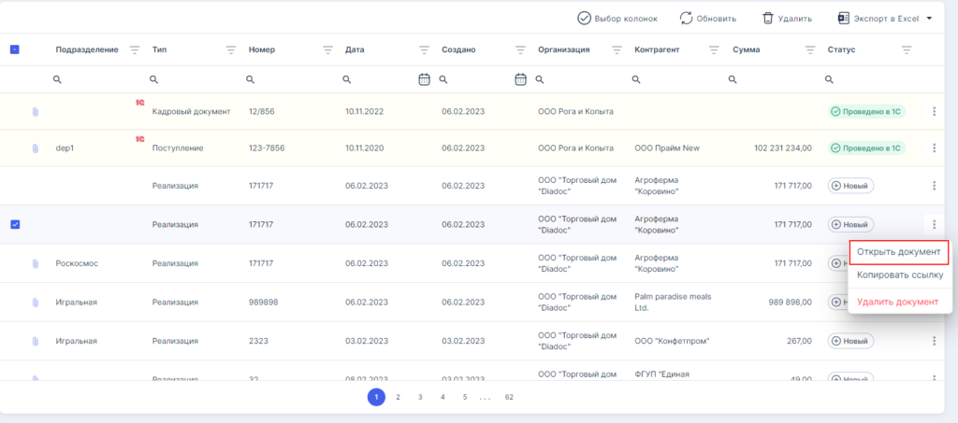Click the Удалить trash button in toolbar

click(787, 19)
